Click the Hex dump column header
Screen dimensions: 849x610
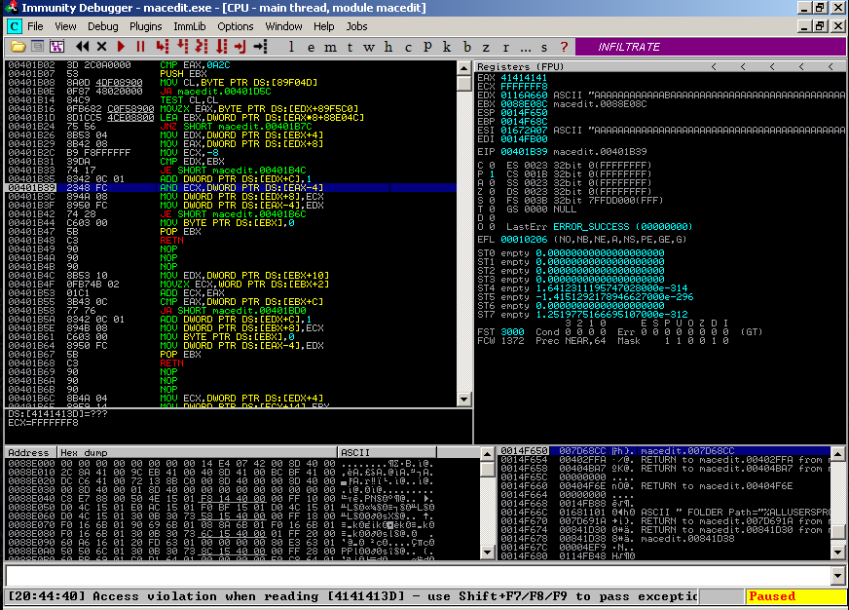click(197, 452)
